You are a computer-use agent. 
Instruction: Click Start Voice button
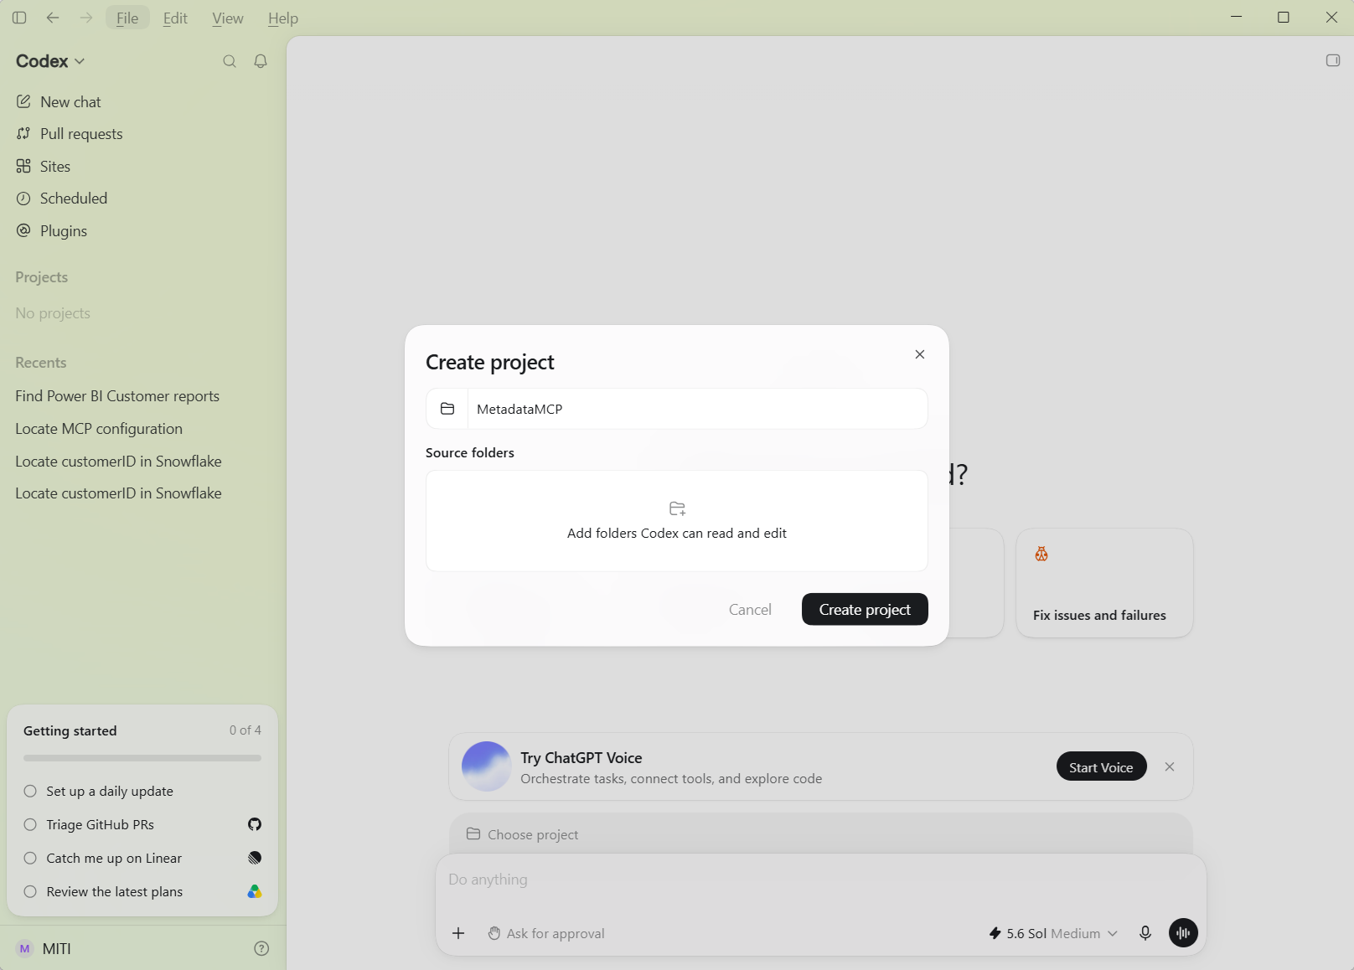pyautogui.click(x=1101, y=766)
